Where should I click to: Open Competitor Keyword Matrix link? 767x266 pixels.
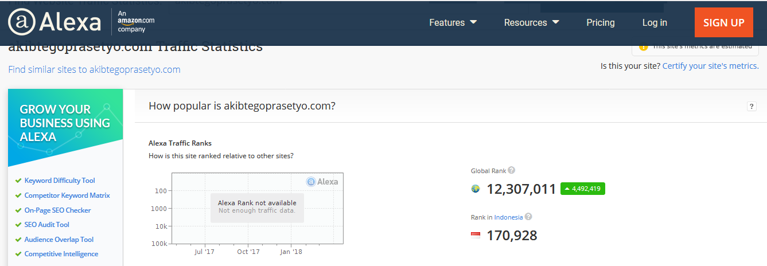click(x=67, y=195)
